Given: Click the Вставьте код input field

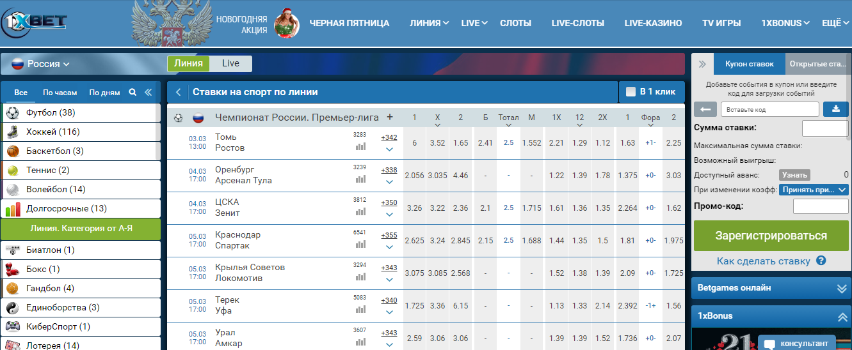Looking at the screenshot, I should coord(770,109).
